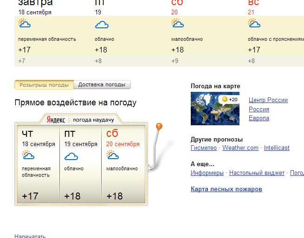This screenshot has width=304, height=238.
Task: Click slot machine +18 temperature for пт
Action: [x=72, y=196]
